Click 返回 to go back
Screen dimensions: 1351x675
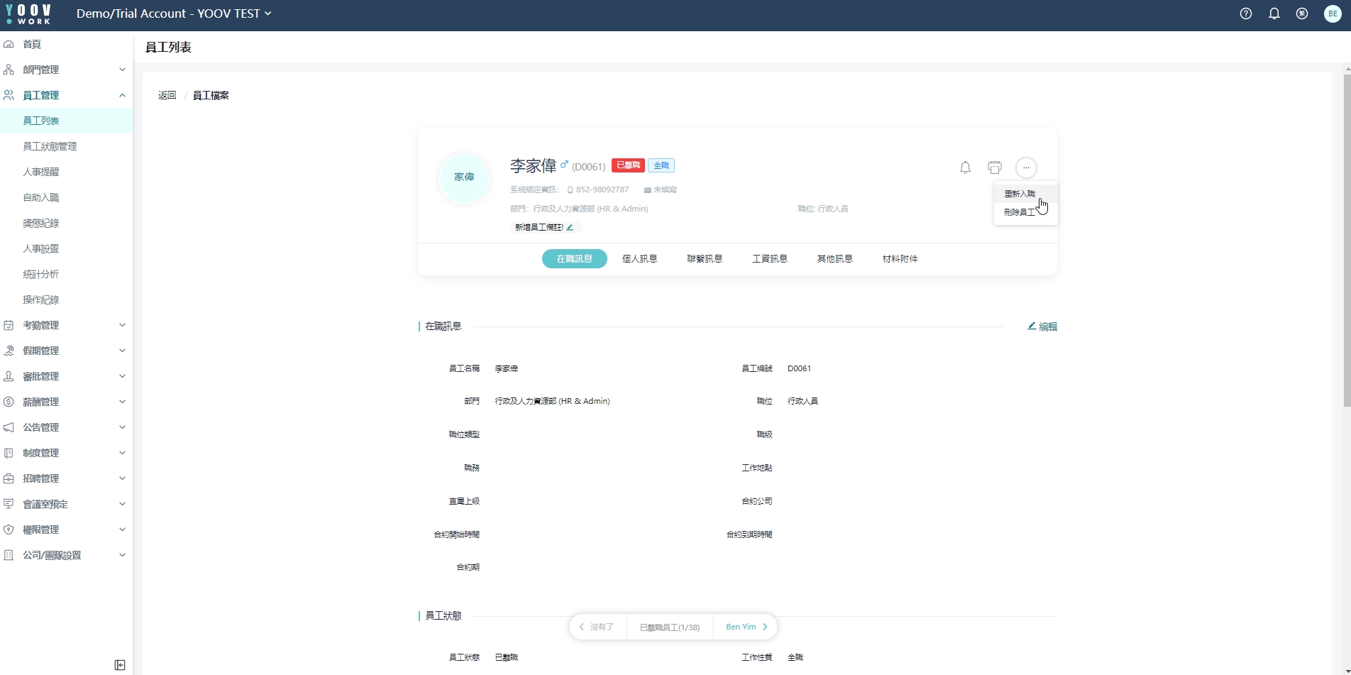tap(167, 95)
